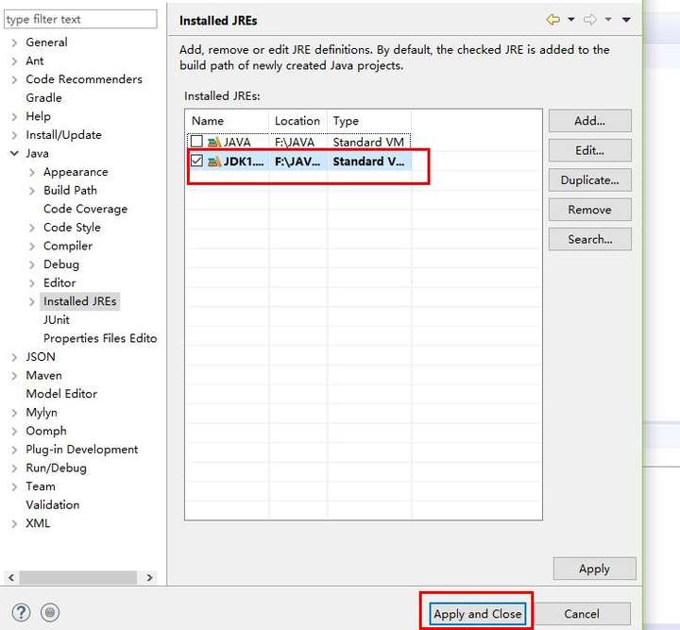Select Maven preferences item
The image size is (680, 630).
(x=43, y=376)
